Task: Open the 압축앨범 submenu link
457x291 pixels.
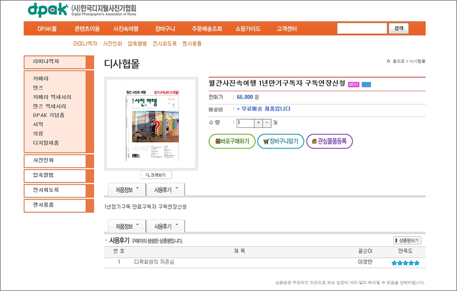Action: click(x=137, y=44)
